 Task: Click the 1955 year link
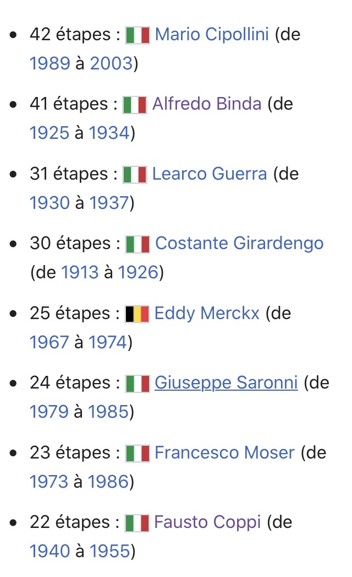(x=109, y=552)
